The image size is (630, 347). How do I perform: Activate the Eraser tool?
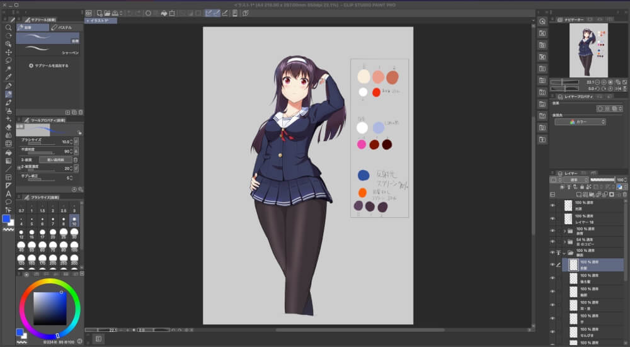8,127
